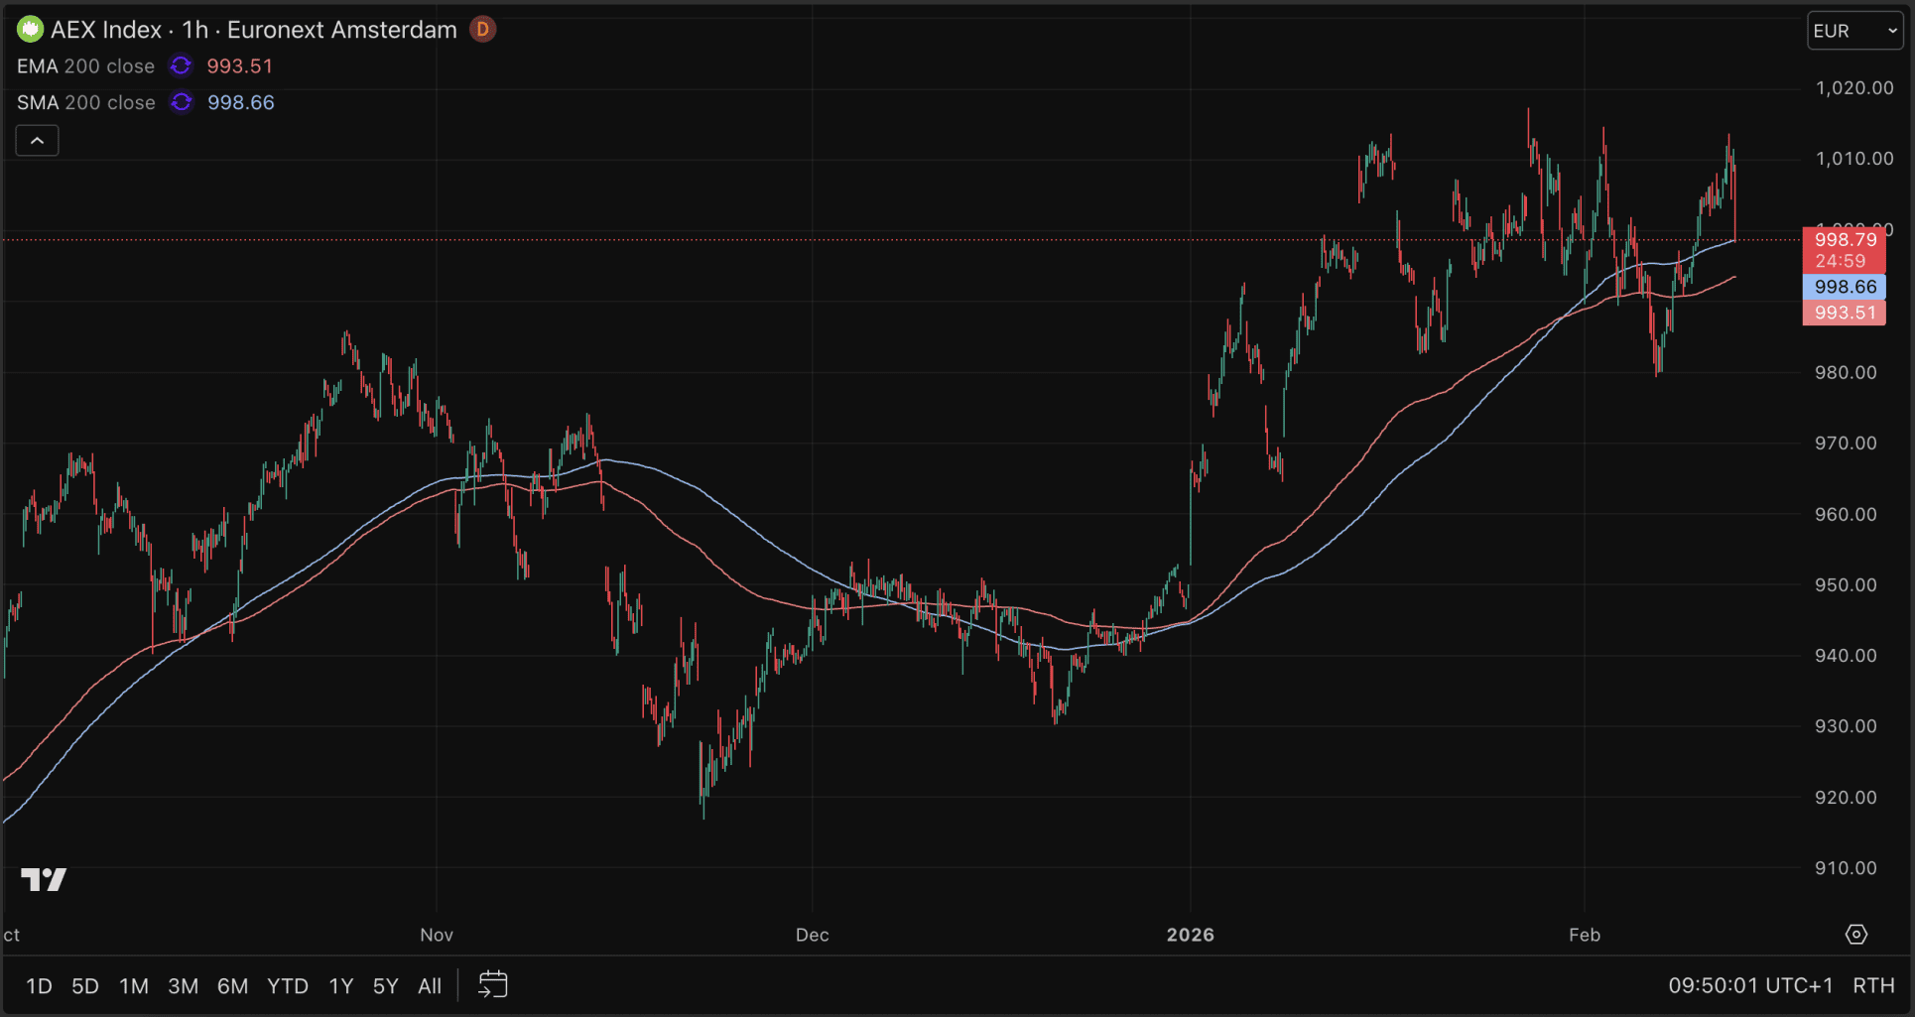Select the 3M time range
Screen dimensions: 1915x1017
[x=183, y=986]
